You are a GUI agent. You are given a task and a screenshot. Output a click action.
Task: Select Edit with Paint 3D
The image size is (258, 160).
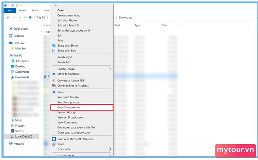68,26
